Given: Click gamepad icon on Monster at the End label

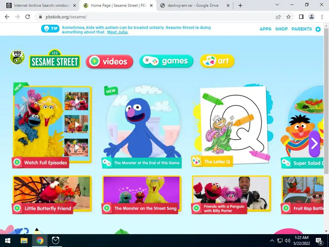Looking at the screenshot, I should 107,162.
